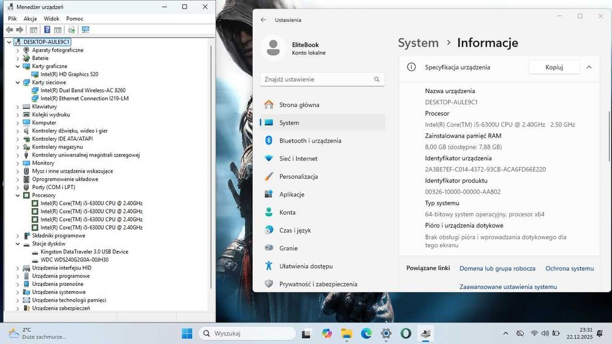Click the Device Manager vertical scrollbar
The width and height of the screenshot is (612, 344).
(x=211, y=166)
